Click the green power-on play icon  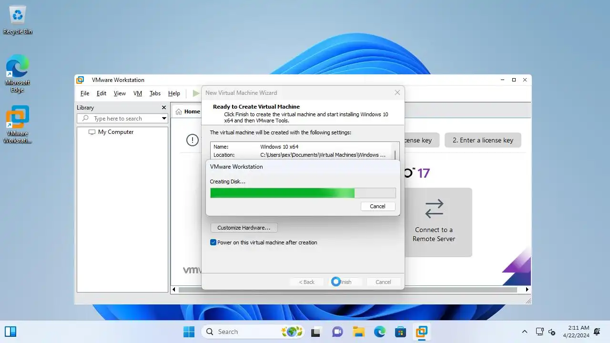pyautogui.click(x=196, y=93)
